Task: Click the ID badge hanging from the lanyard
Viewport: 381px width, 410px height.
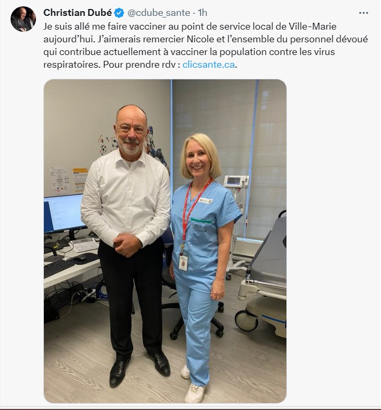Action: (183, 262)
